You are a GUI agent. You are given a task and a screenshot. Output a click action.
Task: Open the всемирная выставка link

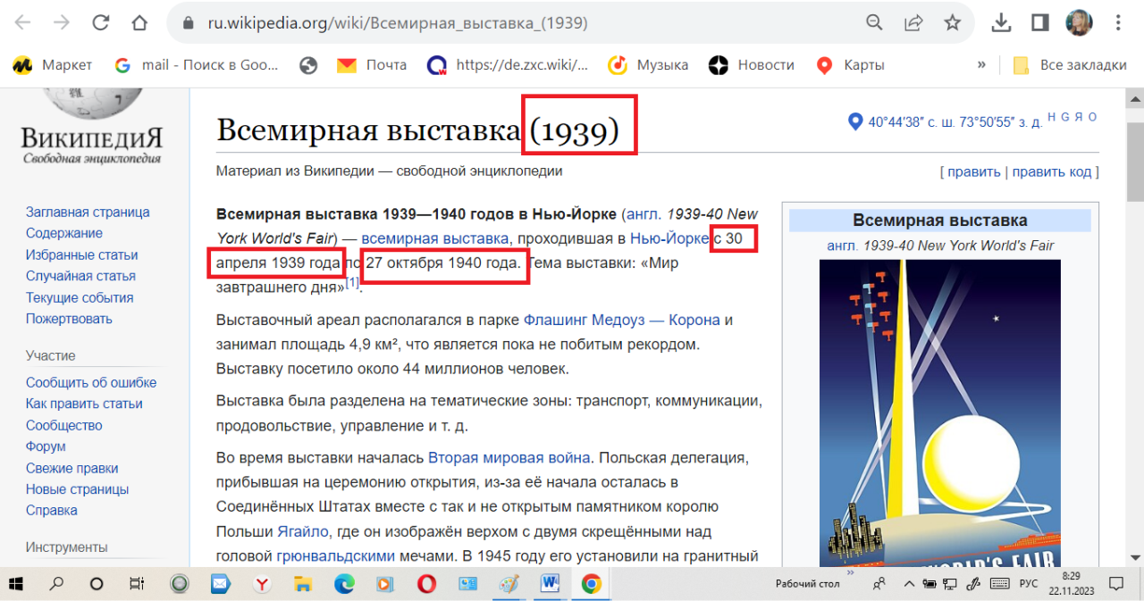click(436, 238)
